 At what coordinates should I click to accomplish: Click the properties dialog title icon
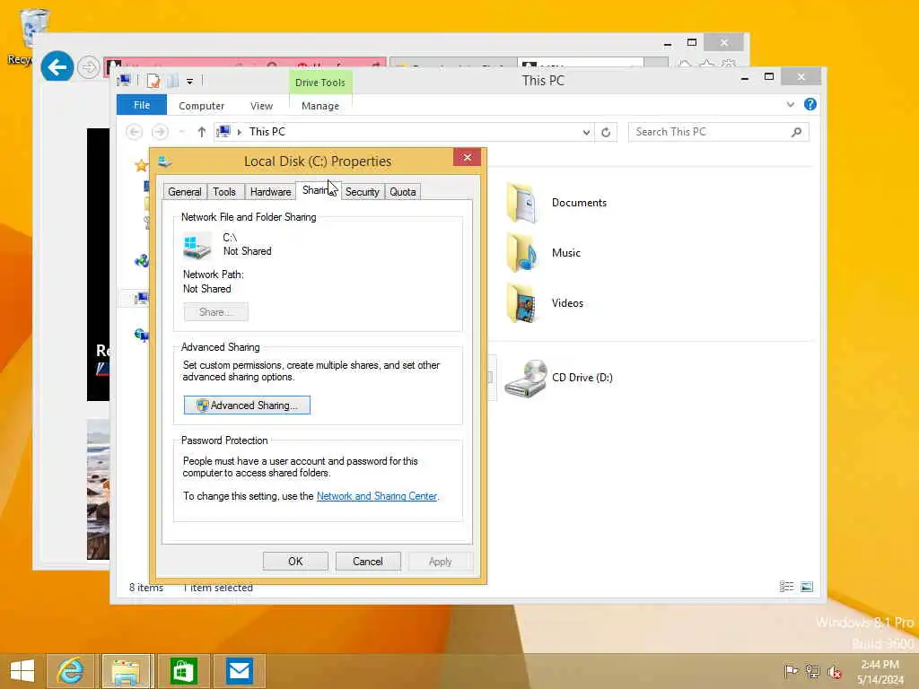(166, 161)
